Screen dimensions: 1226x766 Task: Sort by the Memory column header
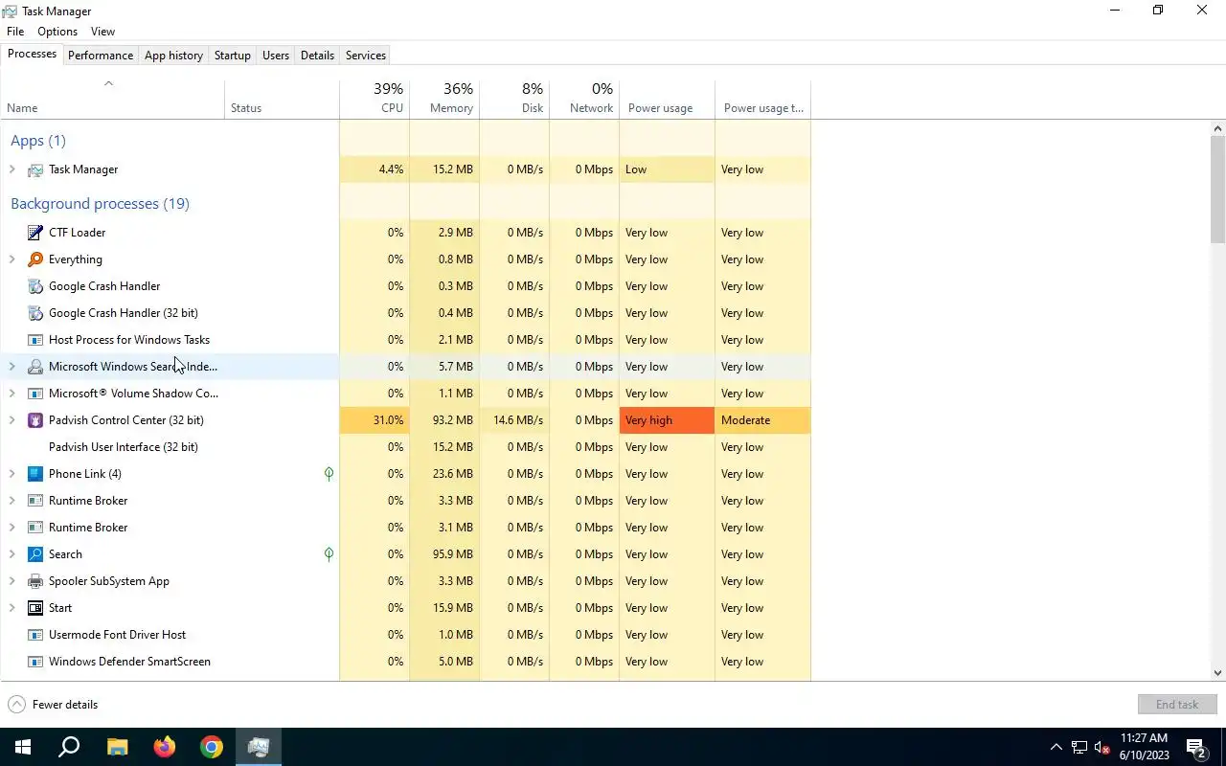click(444, 98)
